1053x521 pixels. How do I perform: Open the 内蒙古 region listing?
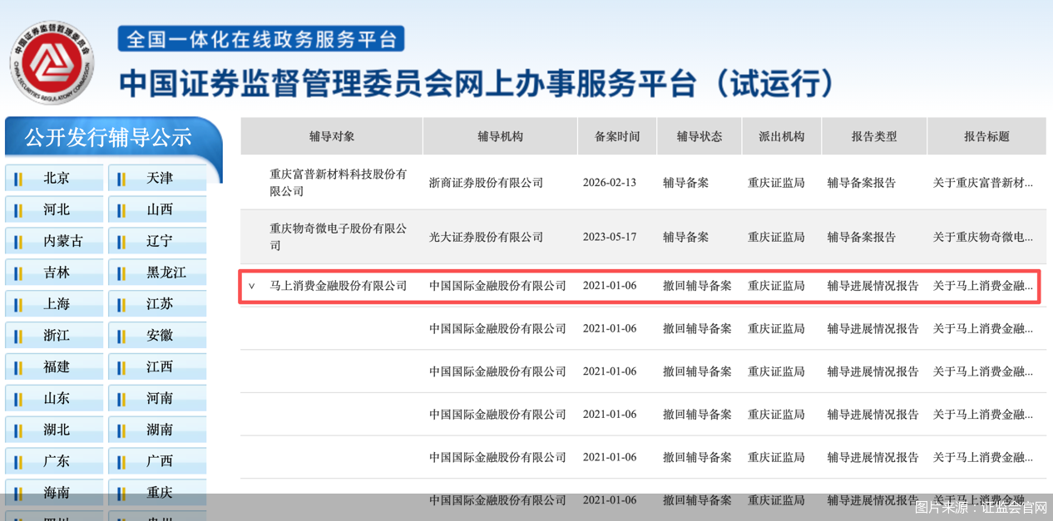pyautogui.click(x=54, y=241)
